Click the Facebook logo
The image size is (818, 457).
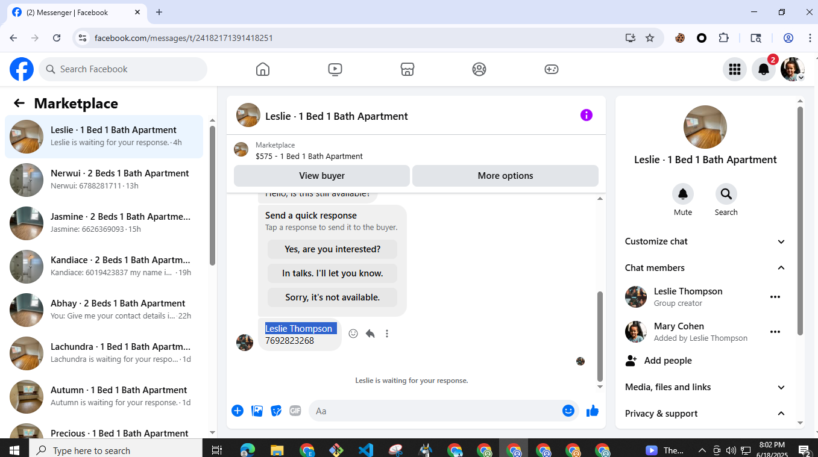click(x=22, y=69)
